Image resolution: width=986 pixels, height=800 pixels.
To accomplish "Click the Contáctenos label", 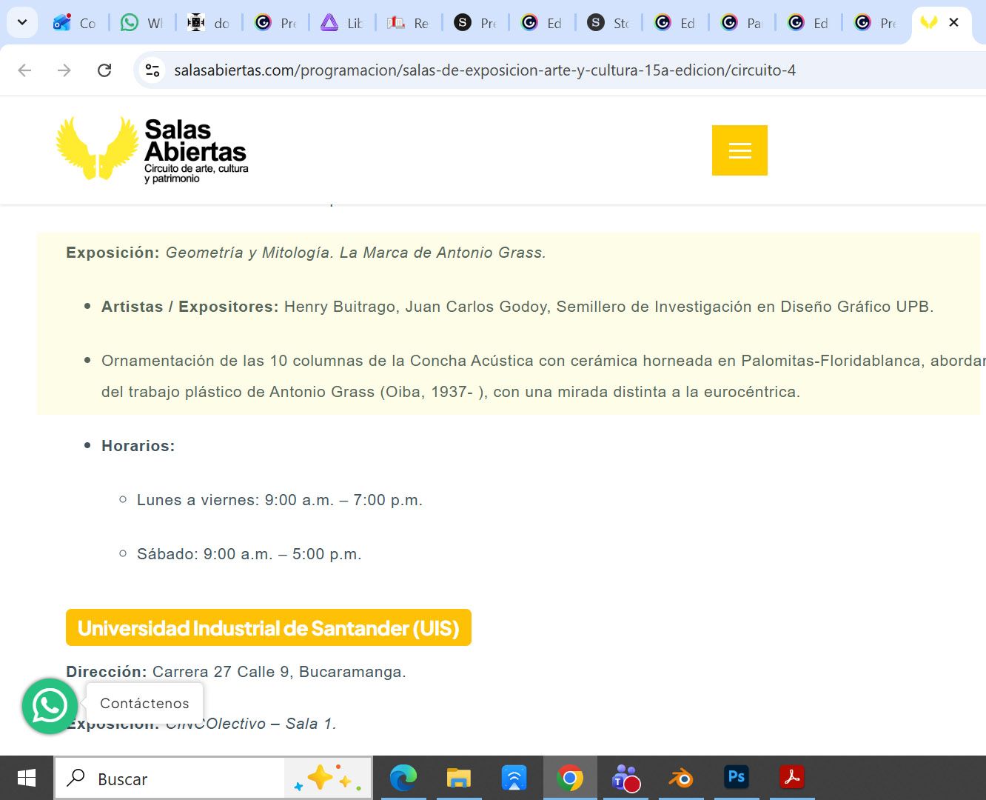I will click(144, 704).
